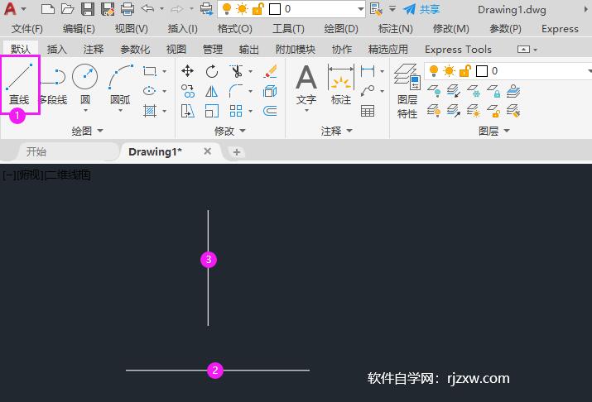
Task: Open 图层特性 Layer Properties manager
Action: coord(407,91)
